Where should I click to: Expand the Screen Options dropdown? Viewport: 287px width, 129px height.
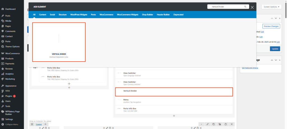click(271, 7)
